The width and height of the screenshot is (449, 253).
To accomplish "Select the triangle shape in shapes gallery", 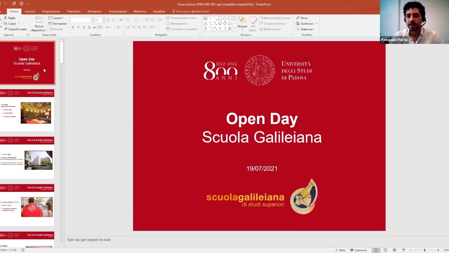I will [206, 24].
